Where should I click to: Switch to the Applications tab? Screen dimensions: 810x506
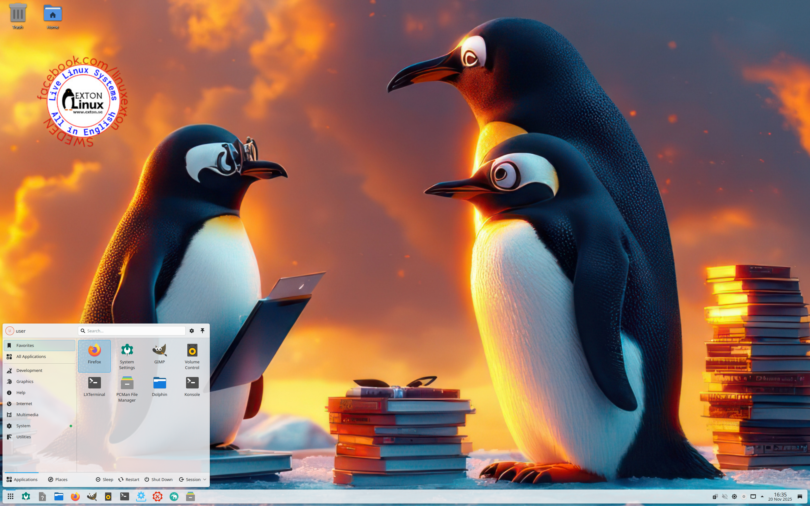(x=22, y=479)
